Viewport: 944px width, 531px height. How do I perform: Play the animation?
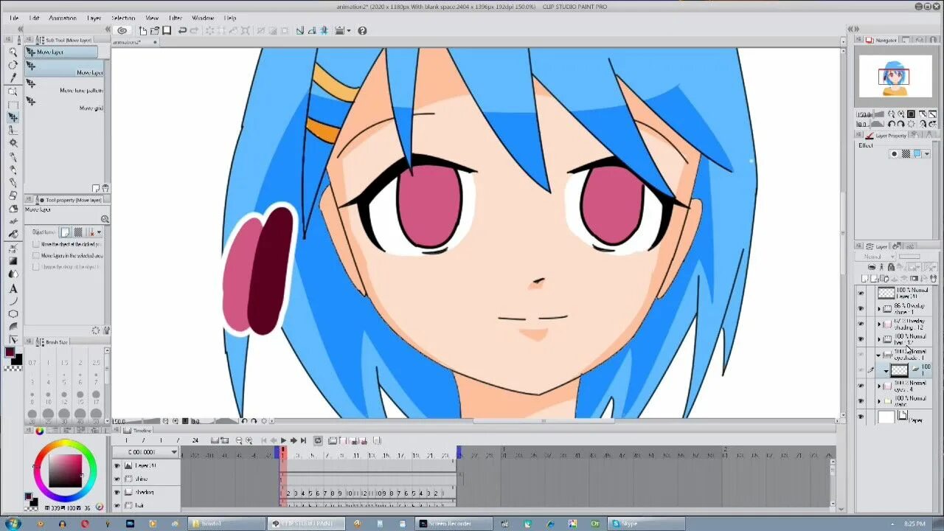(x=283, y=440)
